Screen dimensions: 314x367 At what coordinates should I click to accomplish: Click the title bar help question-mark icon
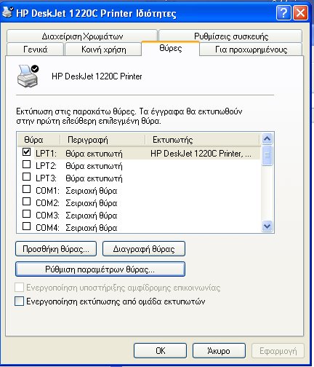[283, 12]
